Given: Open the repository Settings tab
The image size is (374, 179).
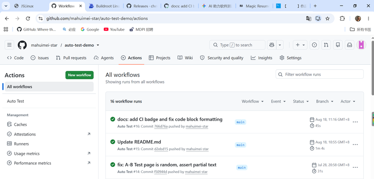Looking at the screenshot, I should pos(290,58).
